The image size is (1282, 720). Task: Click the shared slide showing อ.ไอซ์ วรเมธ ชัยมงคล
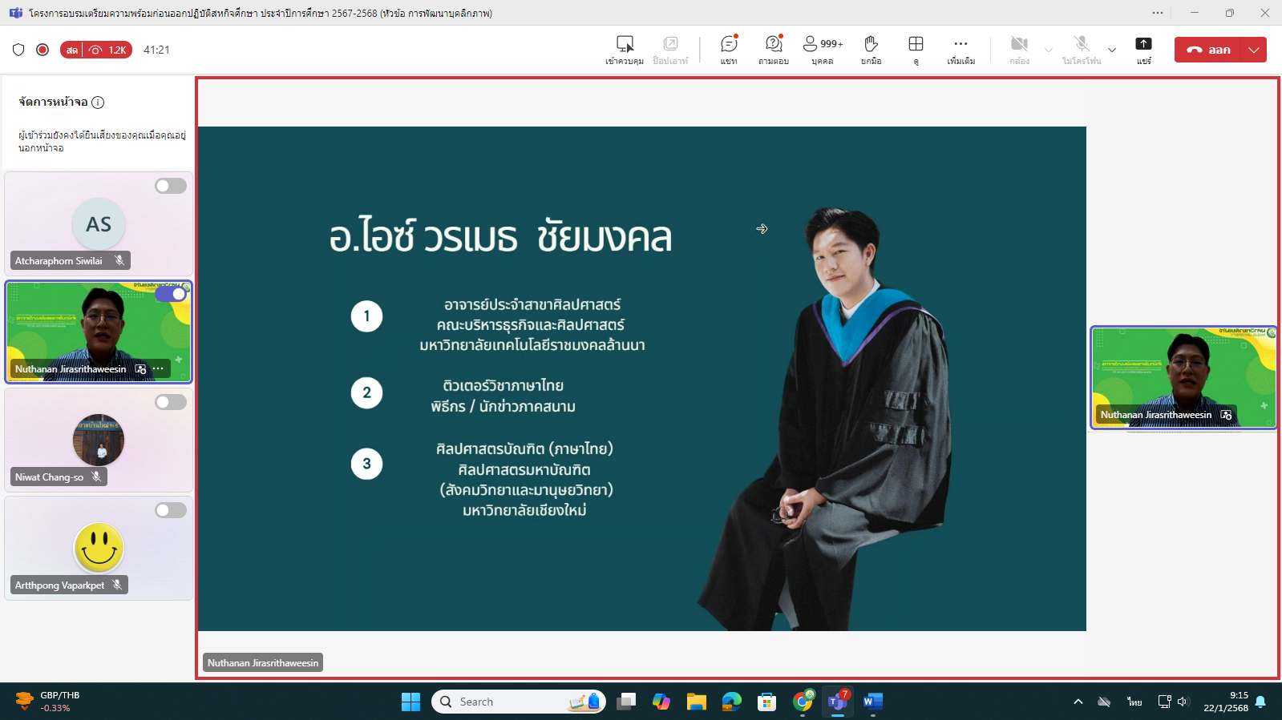coord(641,379)
